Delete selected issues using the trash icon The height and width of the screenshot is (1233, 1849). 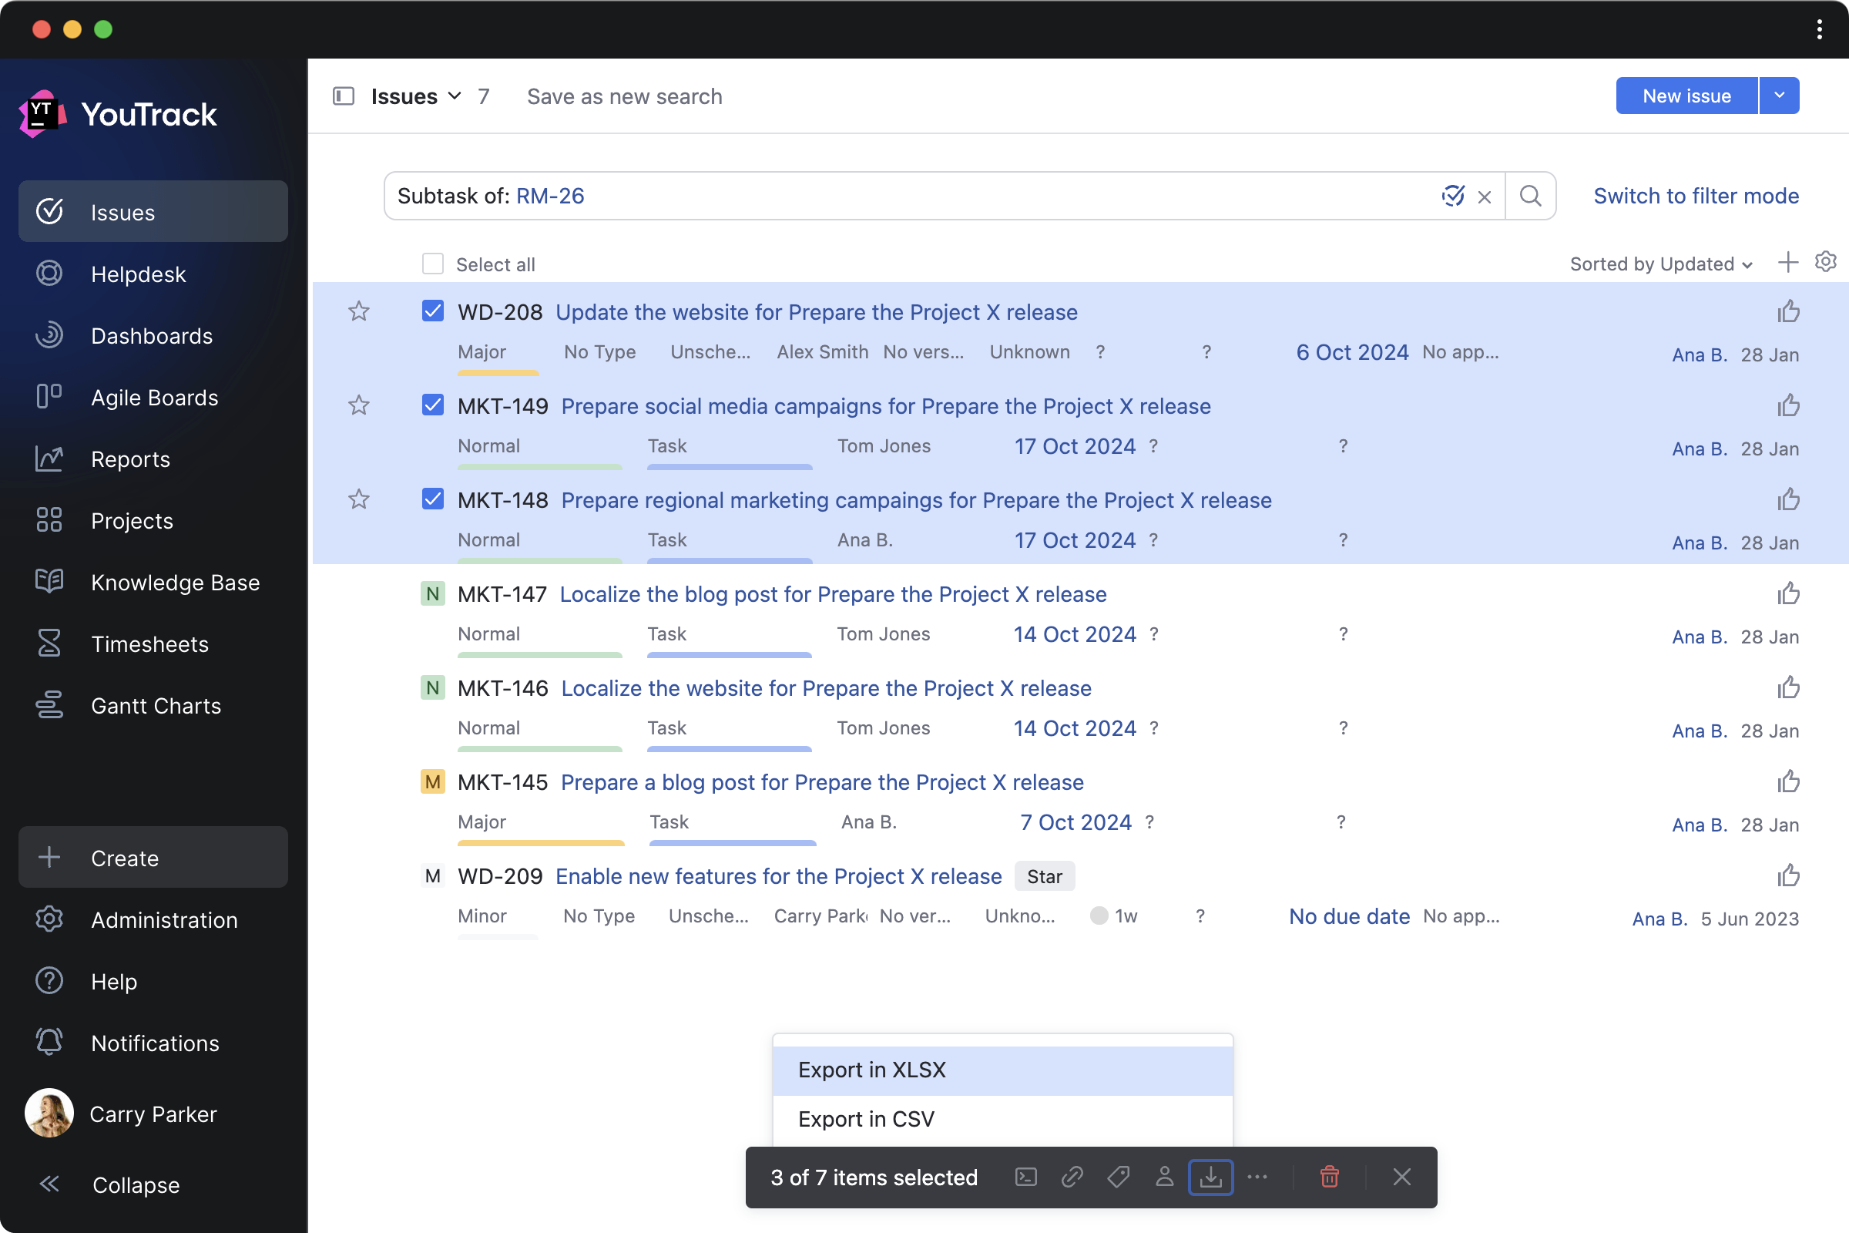click(1330, 1178)
